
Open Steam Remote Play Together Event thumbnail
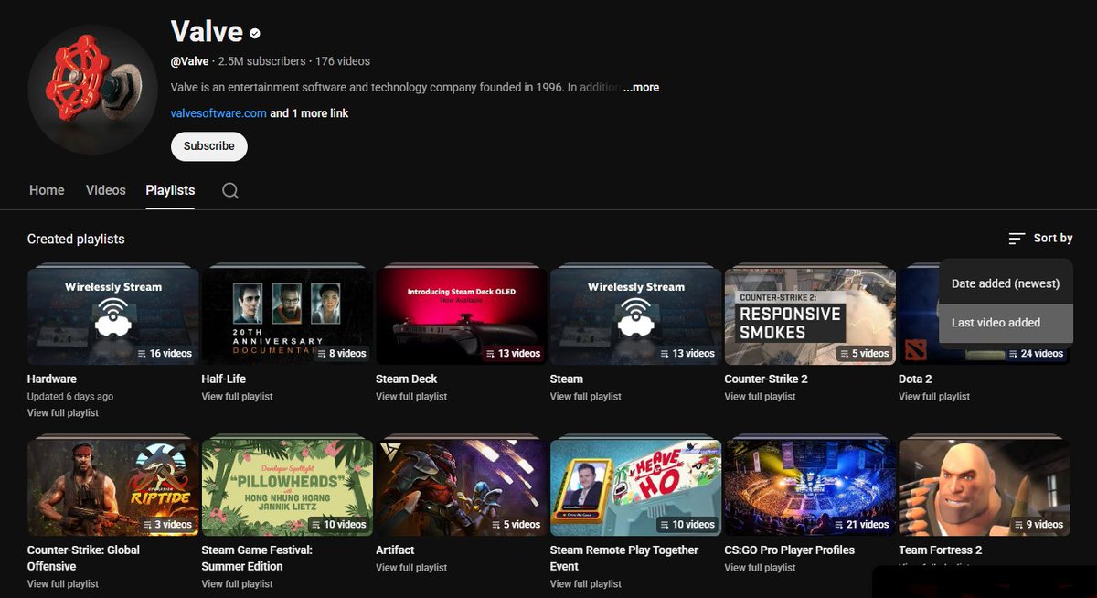point(635,487)
